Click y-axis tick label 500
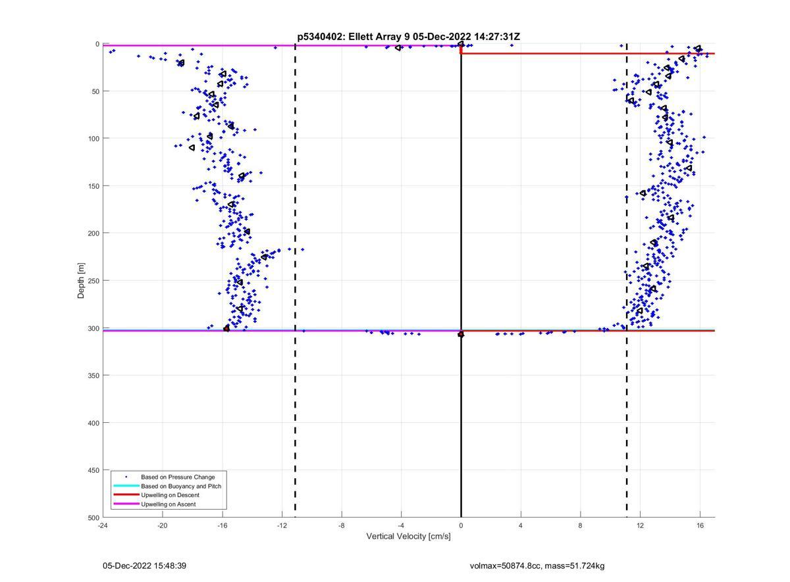The height and width of the screenshot is (582, 790). click(x=93, y=518)
